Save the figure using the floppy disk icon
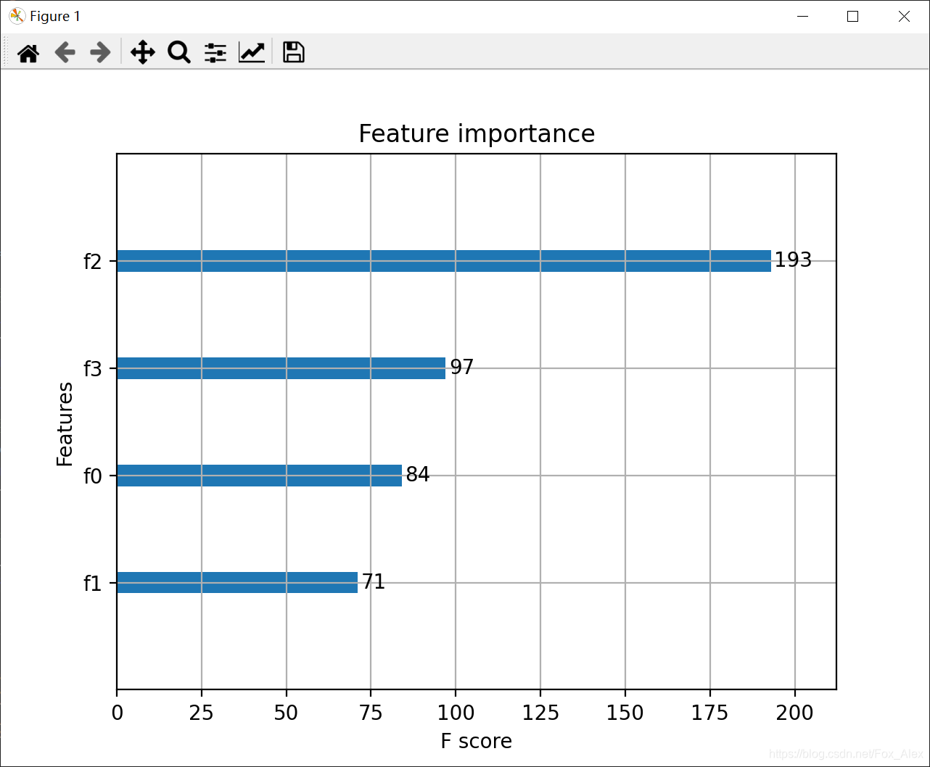 click(x=294, y=52)
